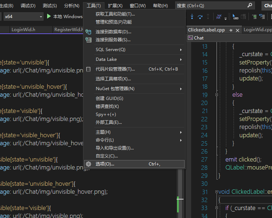This screenshot has width=272, height=218.
Task: Click the undo-arrow indent toolbar icon
Action: click(262, 17)
